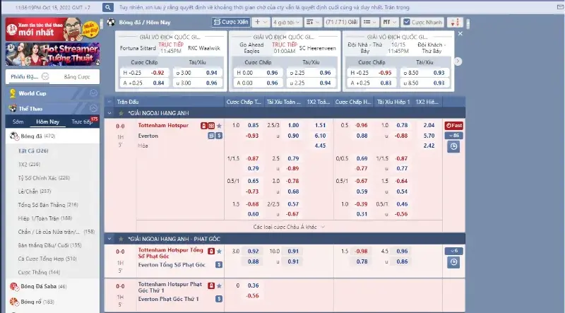The height and width of the screenshot is (313, 565).
Task: Select Tottenham handicap odds 0.85
Action: pos(253,125)
